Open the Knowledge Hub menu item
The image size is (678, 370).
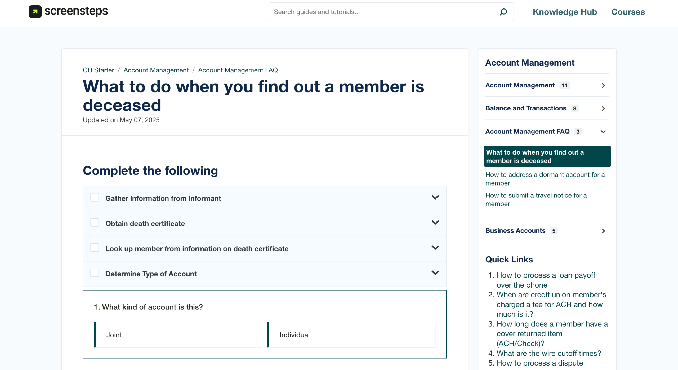coord(565,12)
